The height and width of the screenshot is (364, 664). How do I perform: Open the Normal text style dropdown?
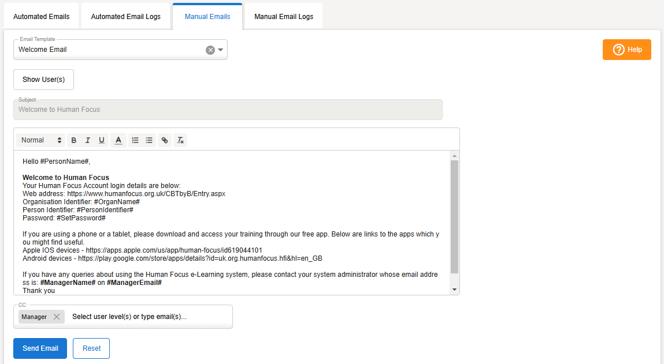(x=41, y=140)
